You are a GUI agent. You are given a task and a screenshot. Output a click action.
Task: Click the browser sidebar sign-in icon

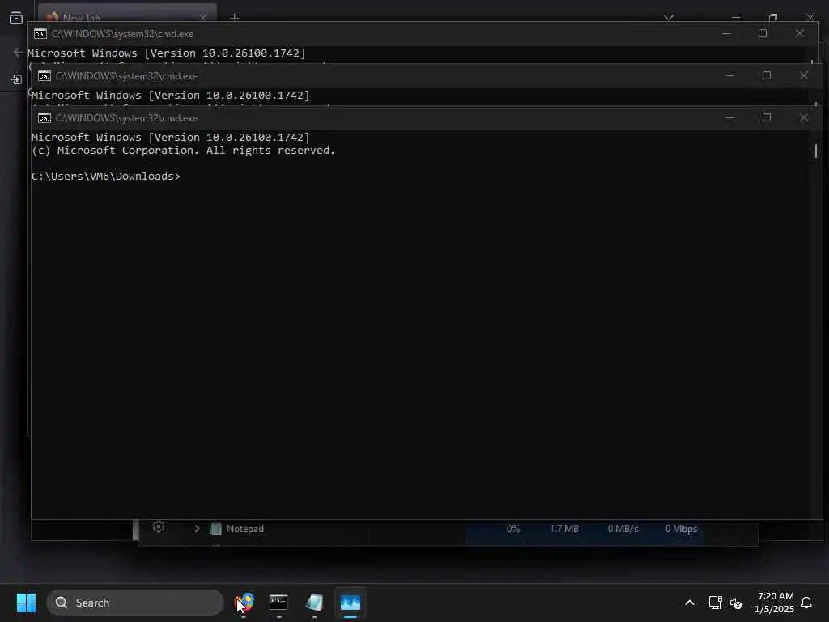coord(16,79)
